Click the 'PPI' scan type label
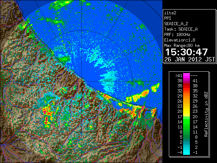This screenshot has height=163, width=217. [x=167, y=18]
